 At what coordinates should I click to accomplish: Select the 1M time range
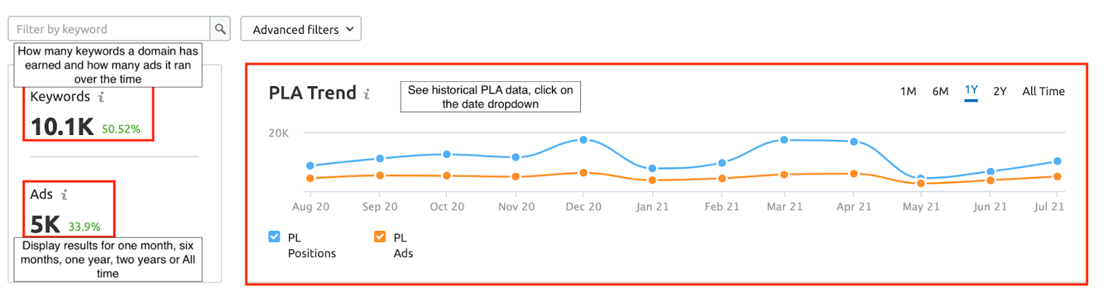pos(908,91)
